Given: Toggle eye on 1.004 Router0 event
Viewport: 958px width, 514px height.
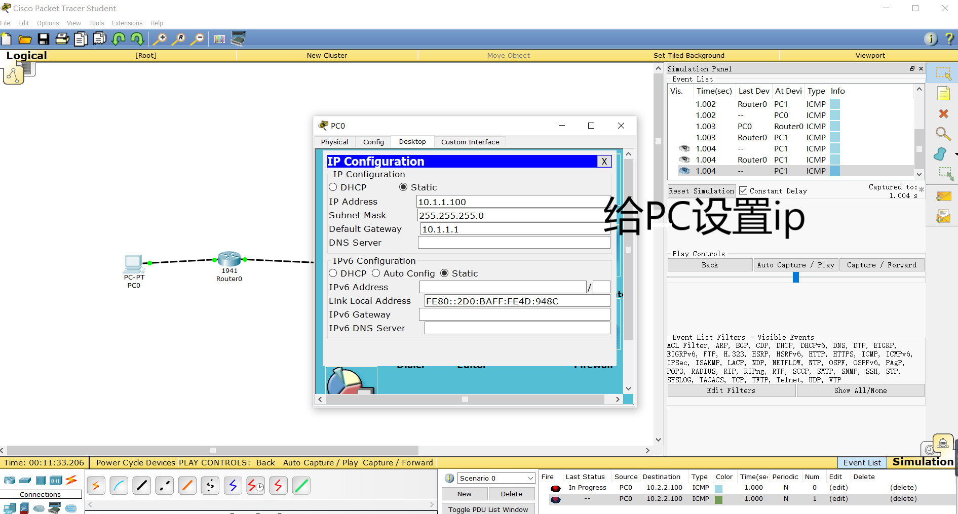Looking at the screenshot, I should pos(684,160).
